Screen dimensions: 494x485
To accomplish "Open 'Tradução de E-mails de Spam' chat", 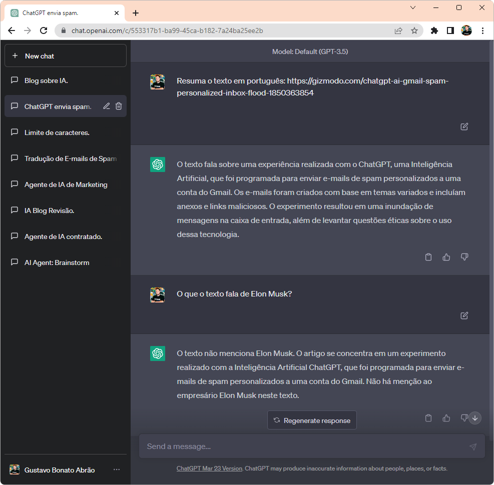I will coord(66,158).
